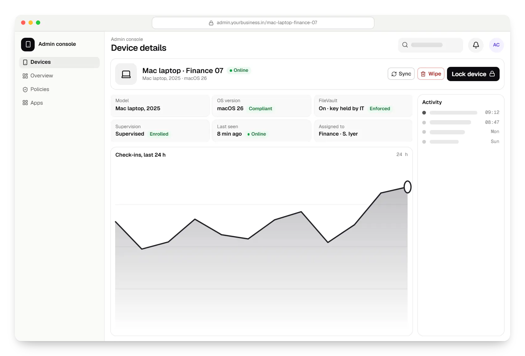Click the laptop device icon
Screen dimensions: 525x356
click(126, 74)
